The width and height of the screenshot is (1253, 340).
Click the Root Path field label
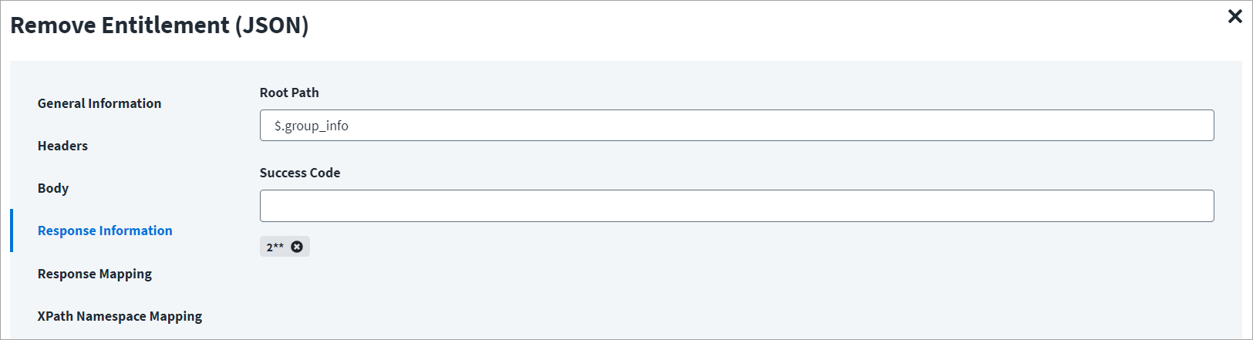coord(289,93)
